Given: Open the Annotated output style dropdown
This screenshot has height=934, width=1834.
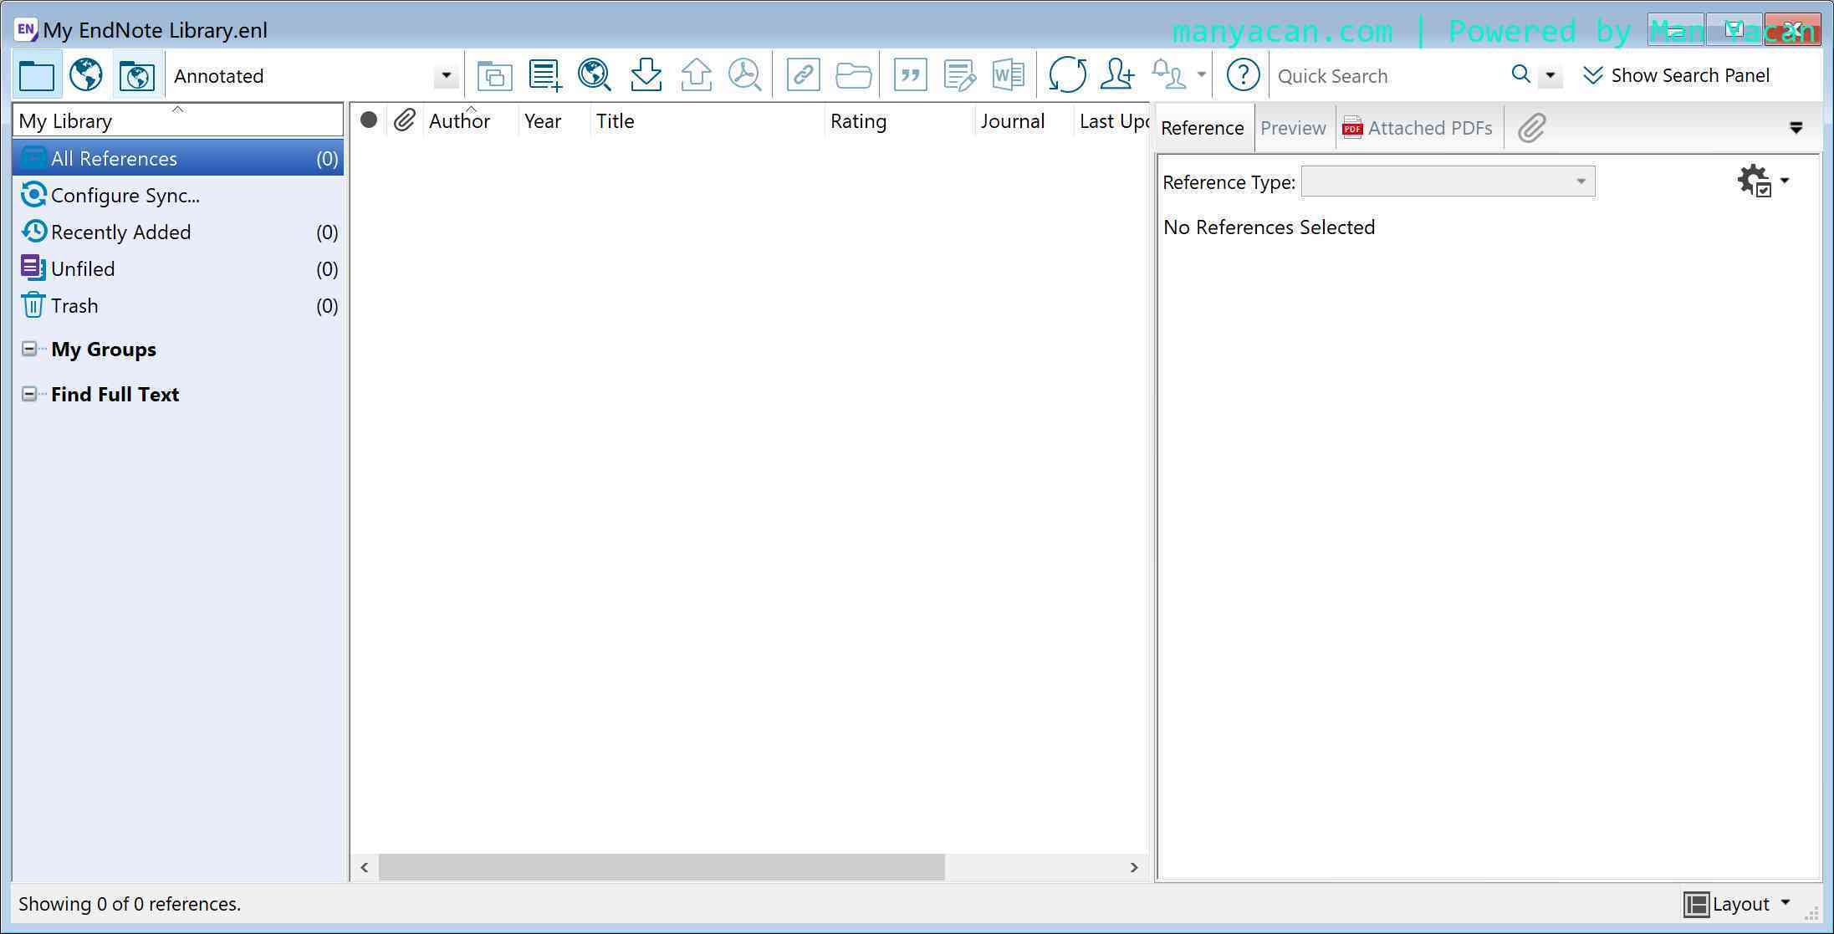Looking at the screenshot, I should [x=446, y=76].
